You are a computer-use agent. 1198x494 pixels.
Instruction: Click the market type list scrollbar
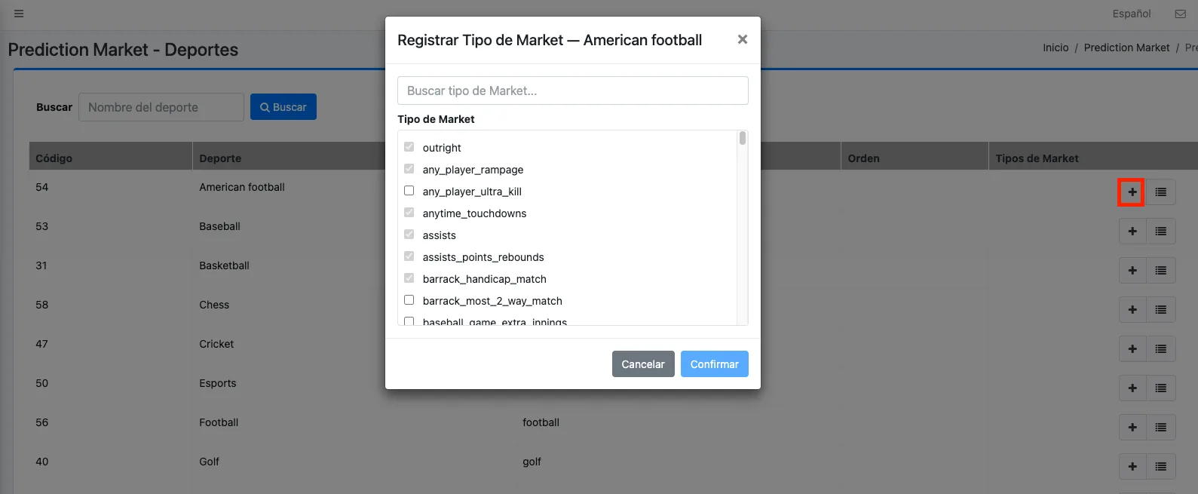tap(743, 138)
